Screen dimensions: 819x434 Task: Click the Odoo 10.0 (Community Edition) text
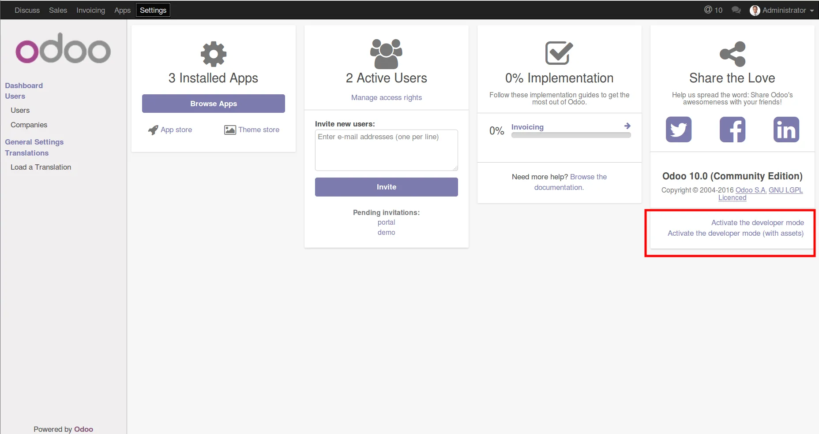pyautogui.click(x=733, y=176)
